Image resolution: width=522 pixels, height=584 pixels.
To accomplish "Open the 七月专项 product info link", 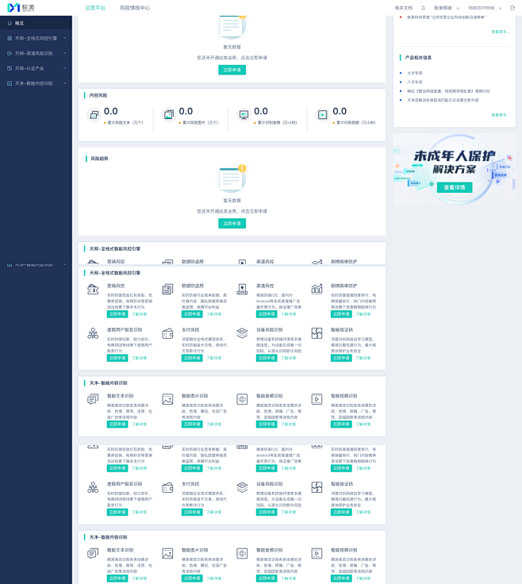I will (414, 73).
